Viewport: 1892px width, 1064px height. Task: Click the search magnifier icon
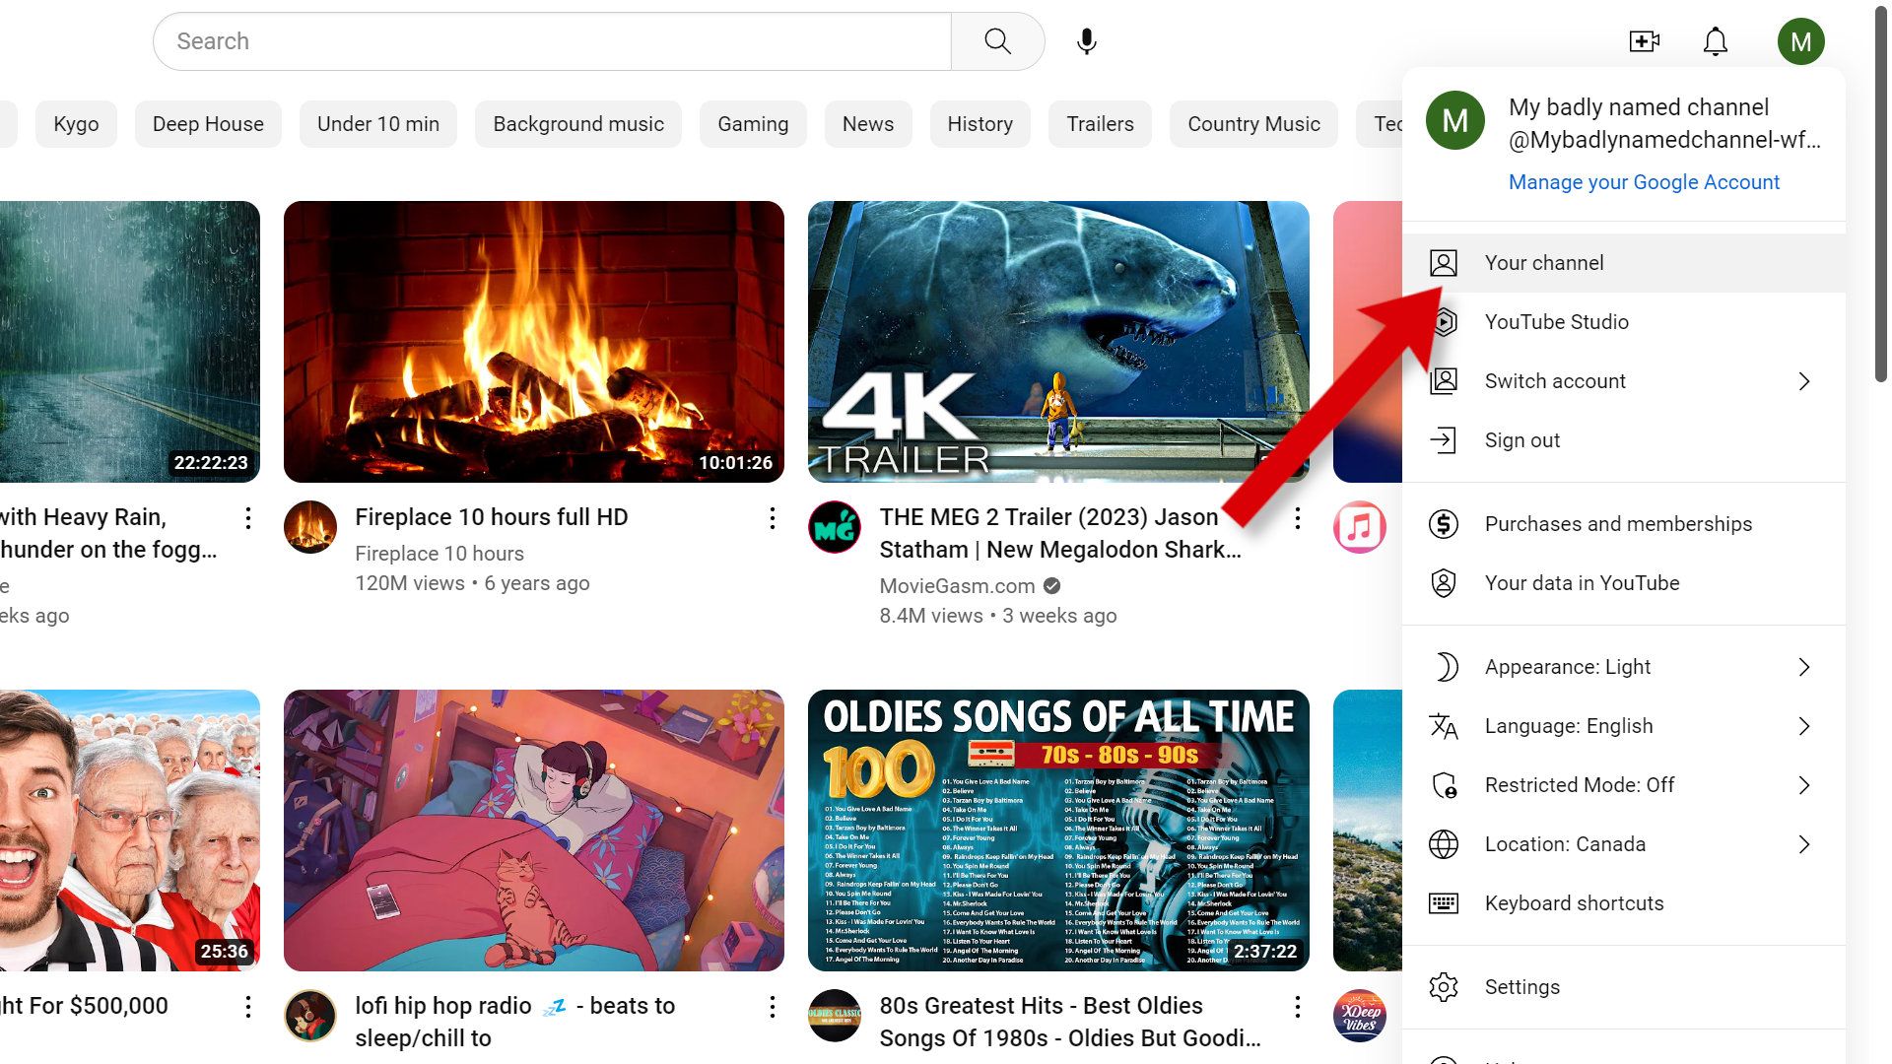[x=996, y=40]
